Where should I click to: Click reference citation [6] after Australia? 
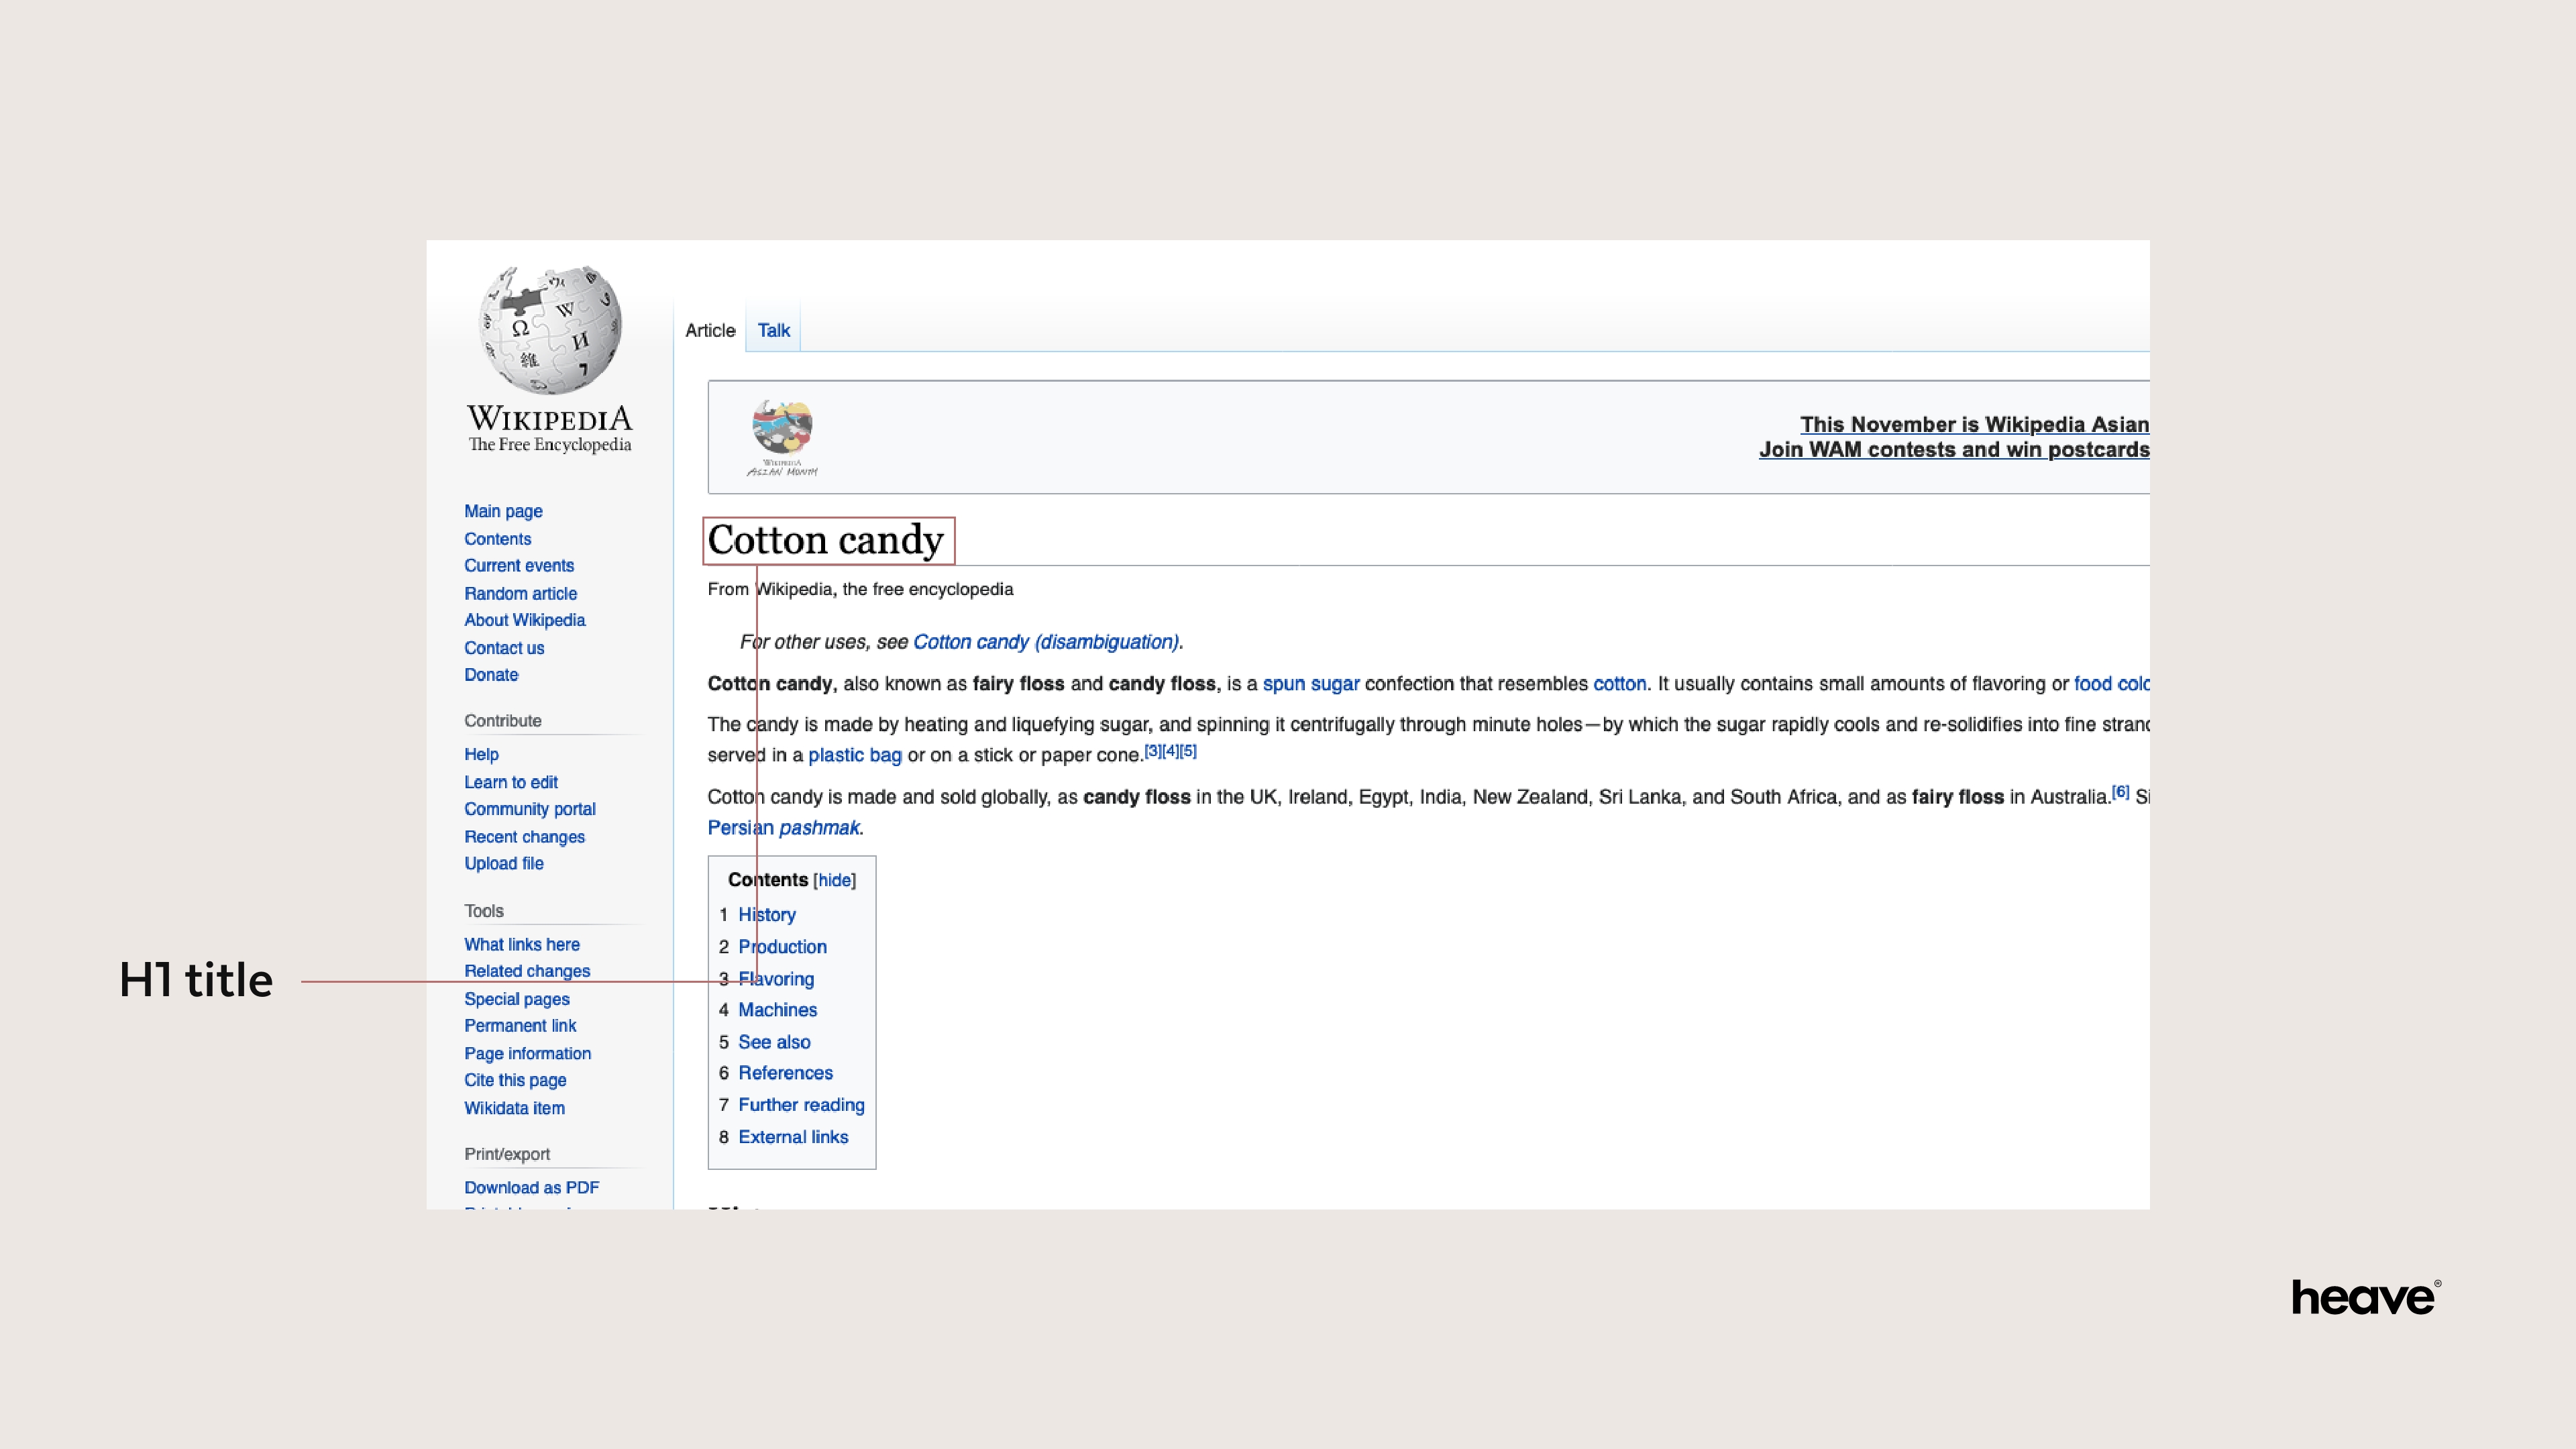(x=2121, y=791)
